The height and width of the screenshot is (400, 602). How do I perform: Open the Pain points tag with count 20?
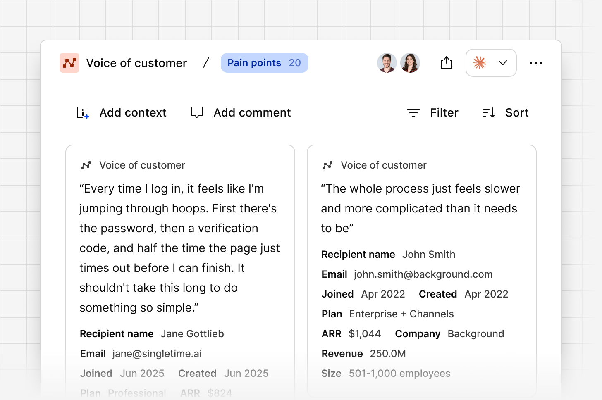265,63
